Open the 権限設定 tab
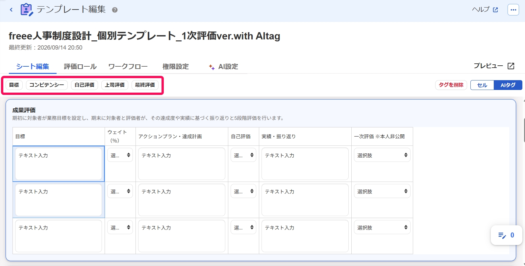The image size is (525, 266). pos(176,67)
